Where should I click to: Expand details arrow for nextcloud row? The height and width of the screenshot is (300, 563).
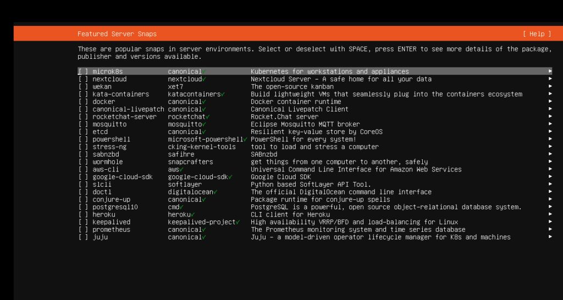pos(550,79)
